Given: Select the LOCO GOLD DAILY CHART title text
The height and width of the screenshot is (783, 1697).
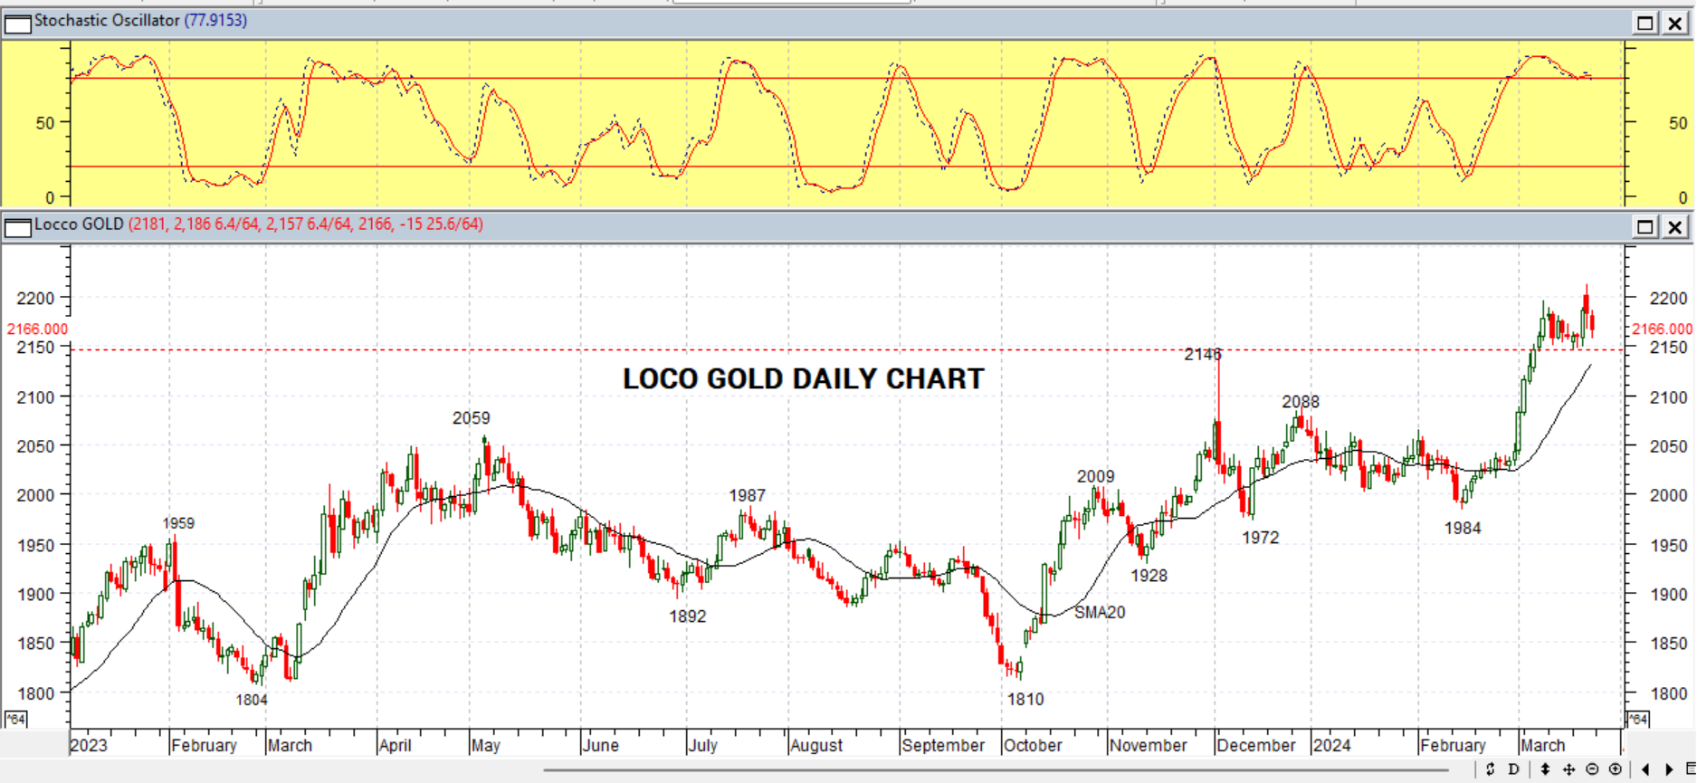Looking at the screenshot, I should click(803, 378).
